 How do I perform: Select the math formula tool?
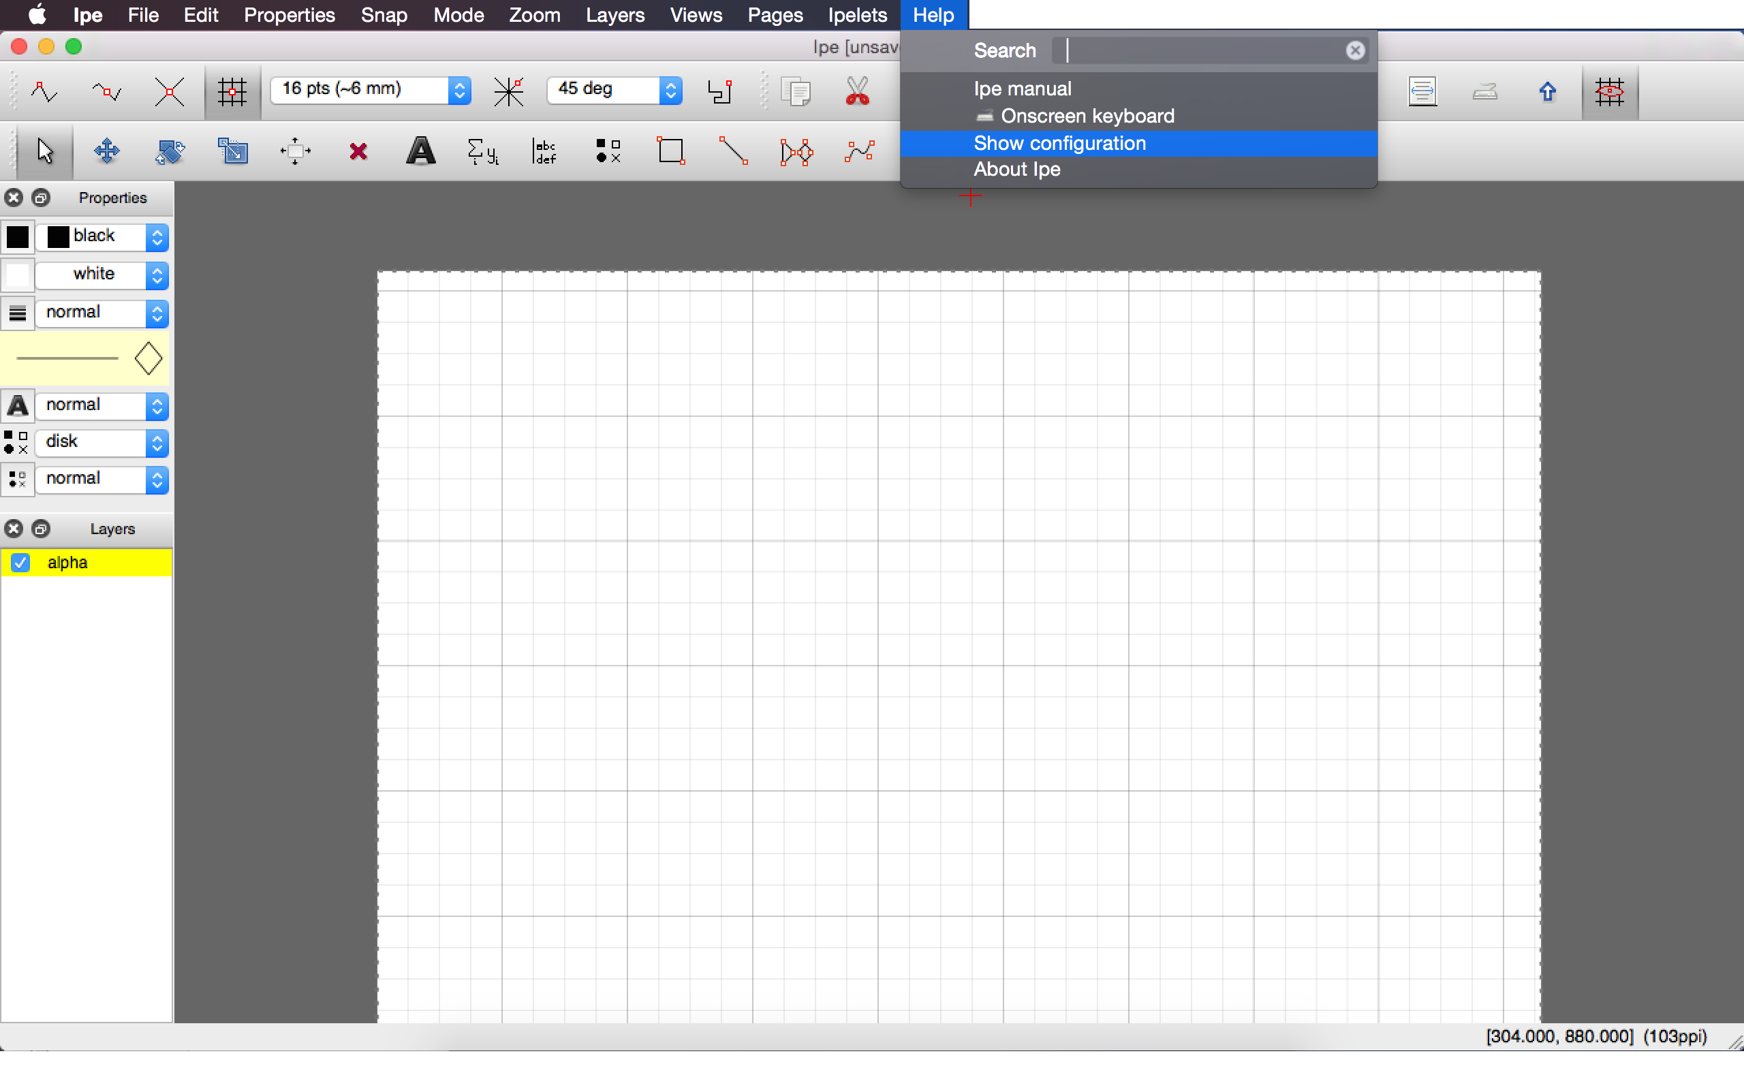(x=482, y=151)
